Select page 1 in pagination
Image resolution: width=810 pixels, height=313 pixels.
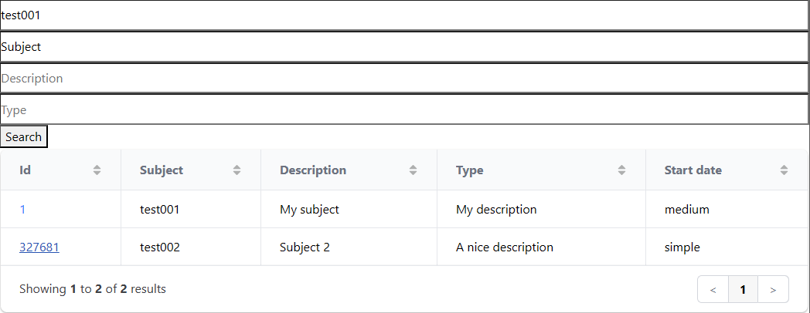coord(743,290)
